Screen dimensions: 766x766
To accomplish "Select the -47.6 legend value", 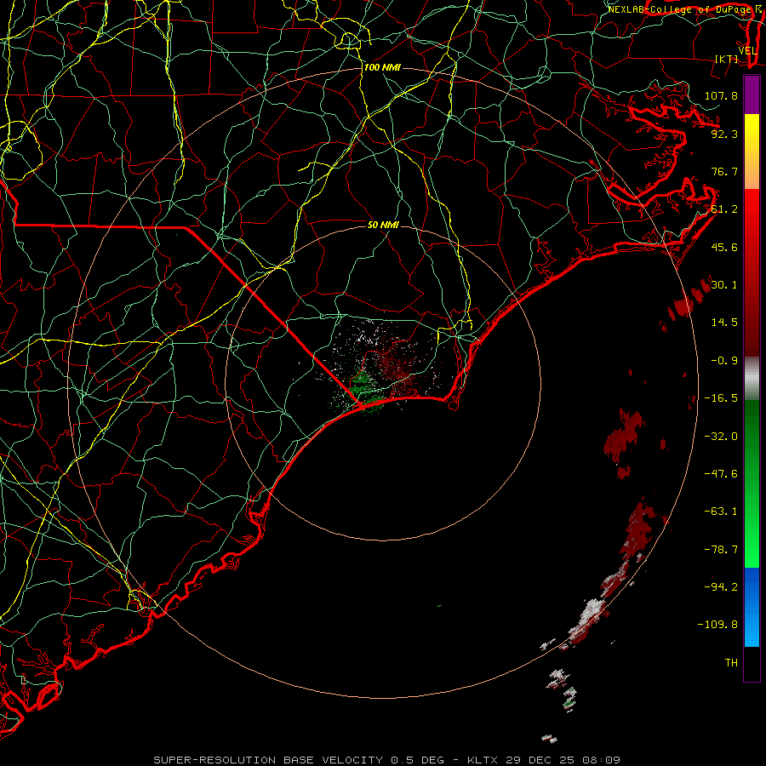I will tap(721, 474).
